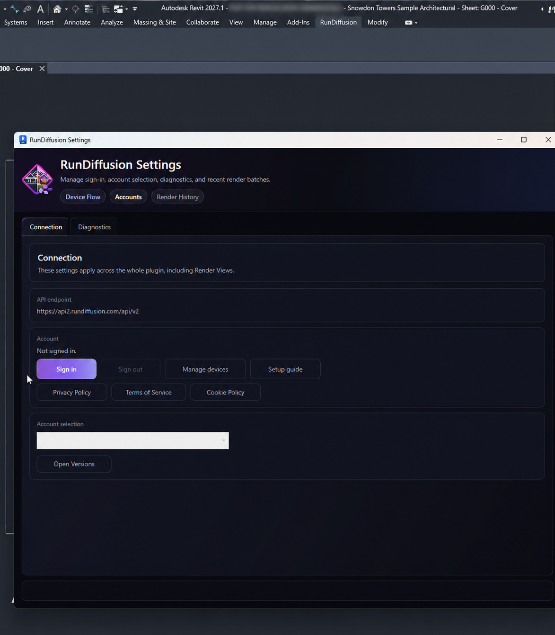
Task: Click the Accounts pill button
Action: point(128,197)
